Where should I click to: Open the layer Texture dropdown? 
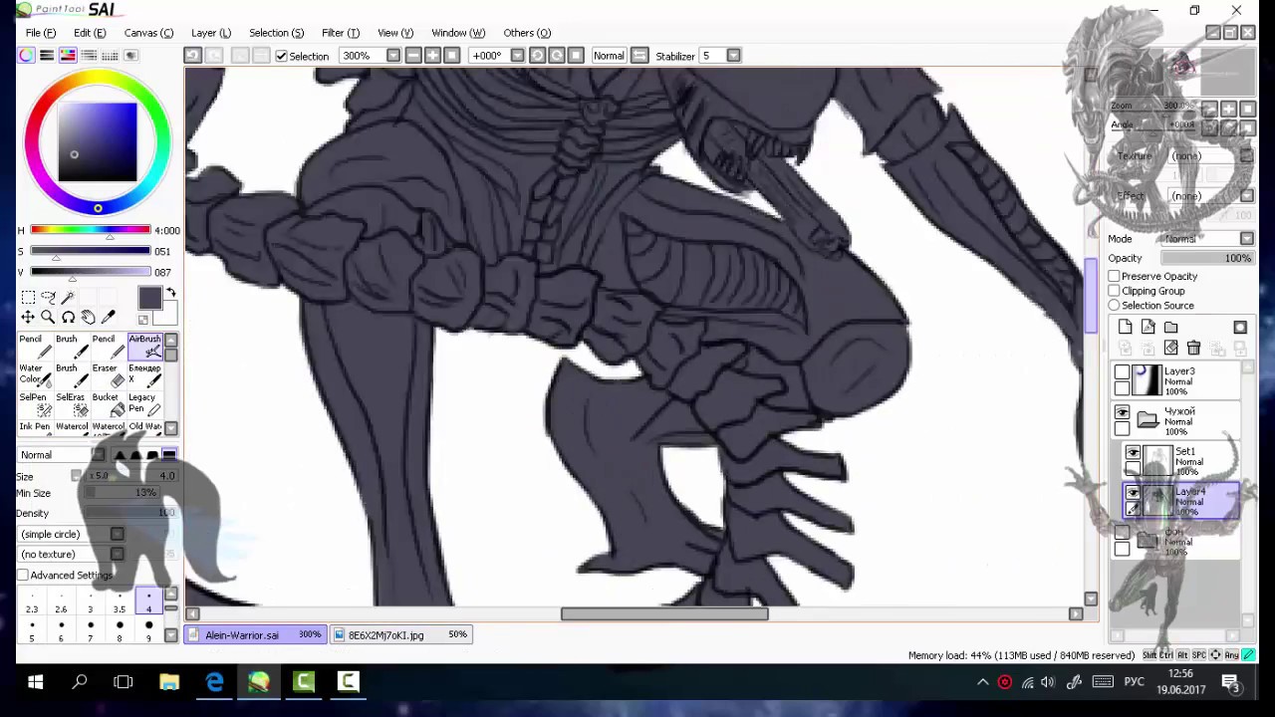[x=1247, y=156]
